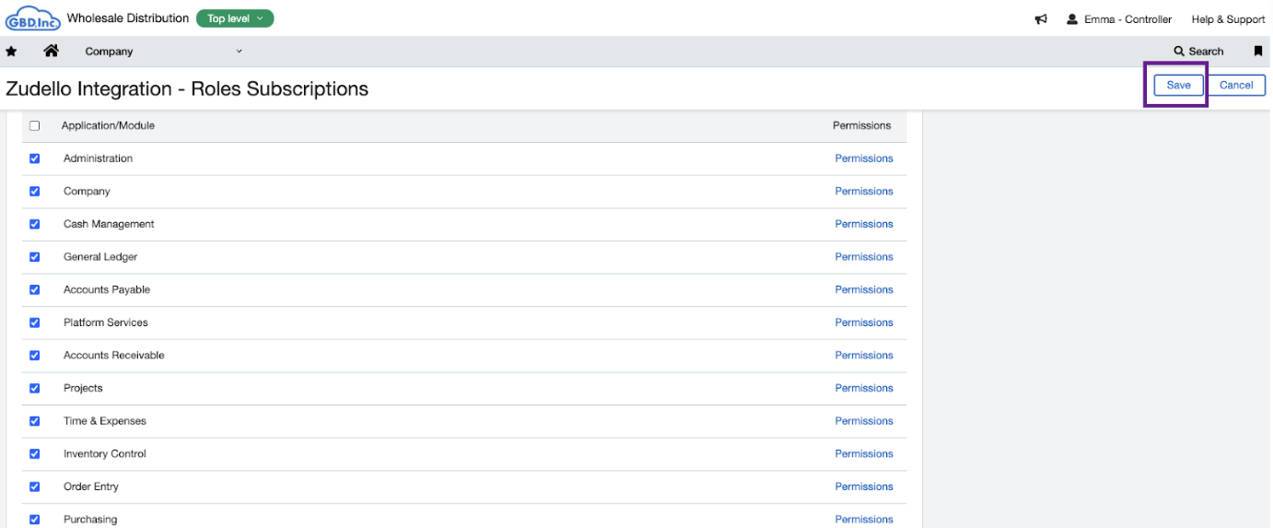The image size is (1273, 528).
Task: Open the favorites star icon
Action: [x=11, y=52]
